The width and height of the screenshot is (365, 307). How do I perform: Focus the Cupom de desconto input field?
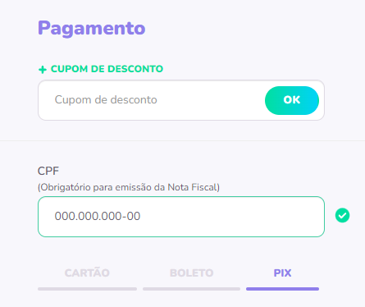(x=152, y=100)
